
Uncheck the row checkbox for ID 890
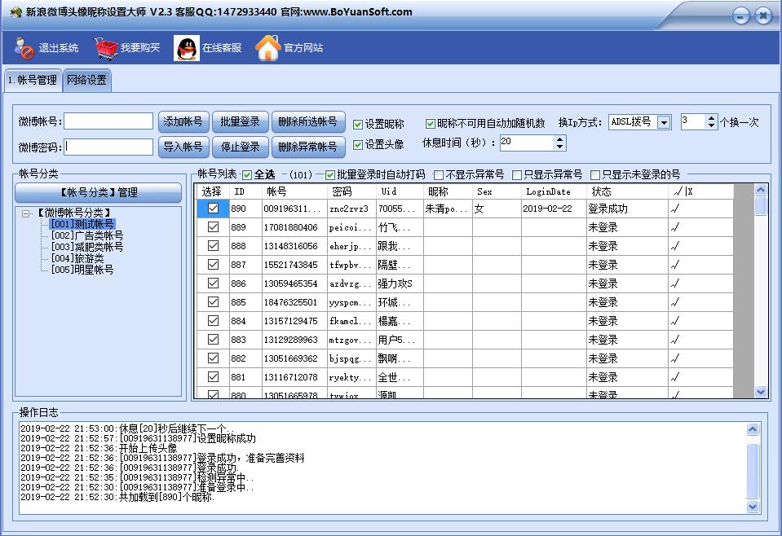213,209
